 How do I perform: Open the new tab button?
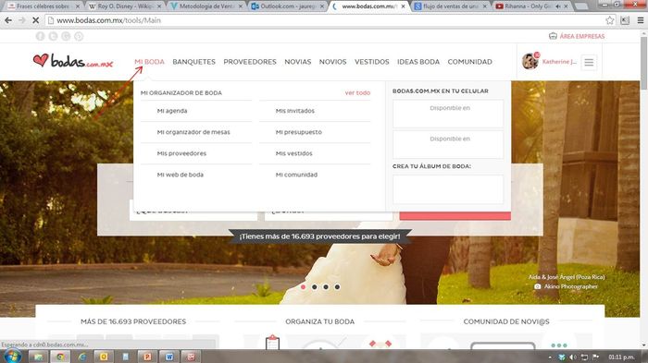(581, 6)
